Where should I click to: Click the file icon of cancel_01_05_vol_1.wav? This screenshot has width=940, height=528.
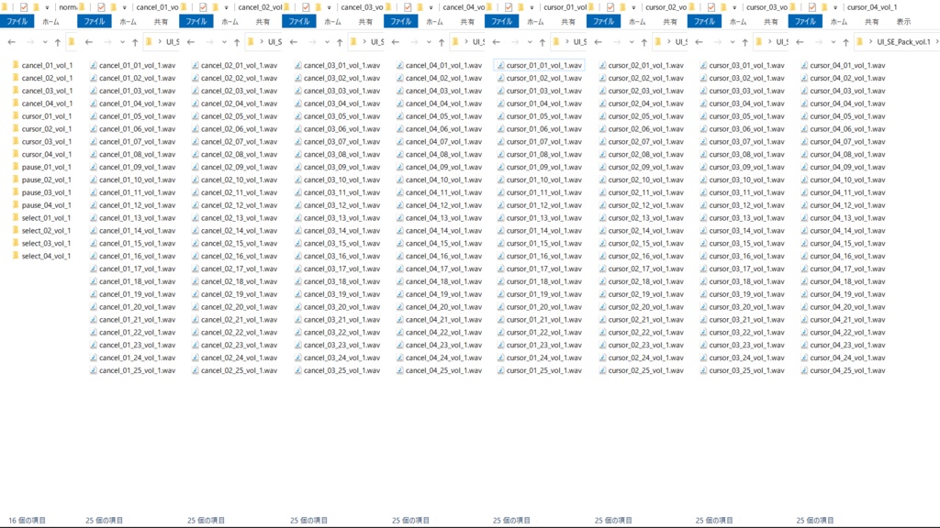point(93,116)
